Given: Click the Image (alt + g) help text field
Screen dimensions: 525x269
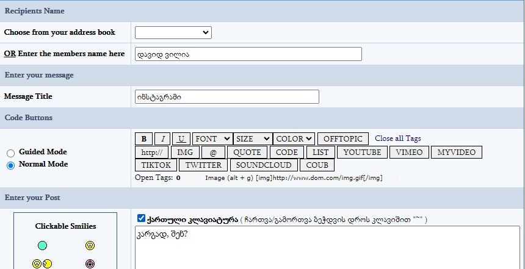Looking at the screenshot, I should click(302, 178).
